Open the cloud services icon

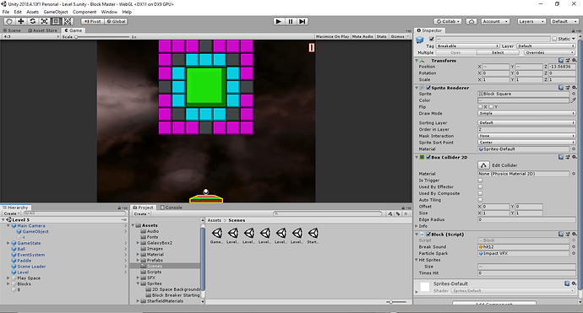[471, 22]
